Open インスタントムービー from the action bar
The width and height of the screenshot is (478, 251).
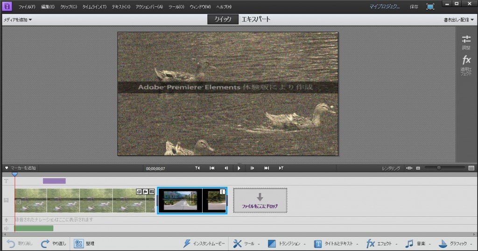click(204, 244)
